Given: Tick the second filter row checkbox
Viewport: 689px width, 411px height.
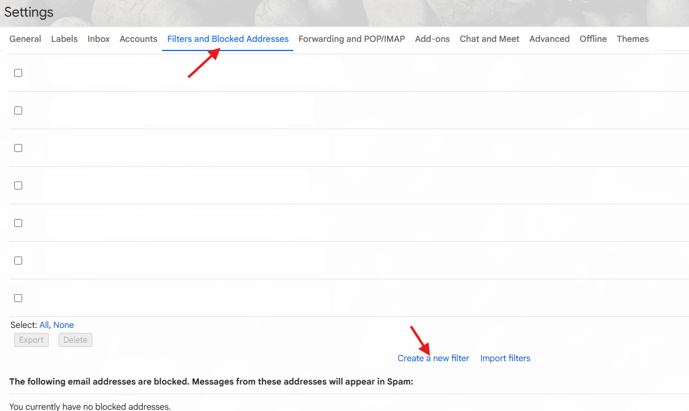Looking at the screenshot, I should coord(18,111).
